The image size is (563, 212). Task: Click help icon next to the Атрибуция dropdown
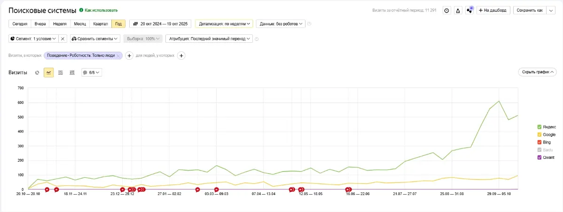click(257, 39)
